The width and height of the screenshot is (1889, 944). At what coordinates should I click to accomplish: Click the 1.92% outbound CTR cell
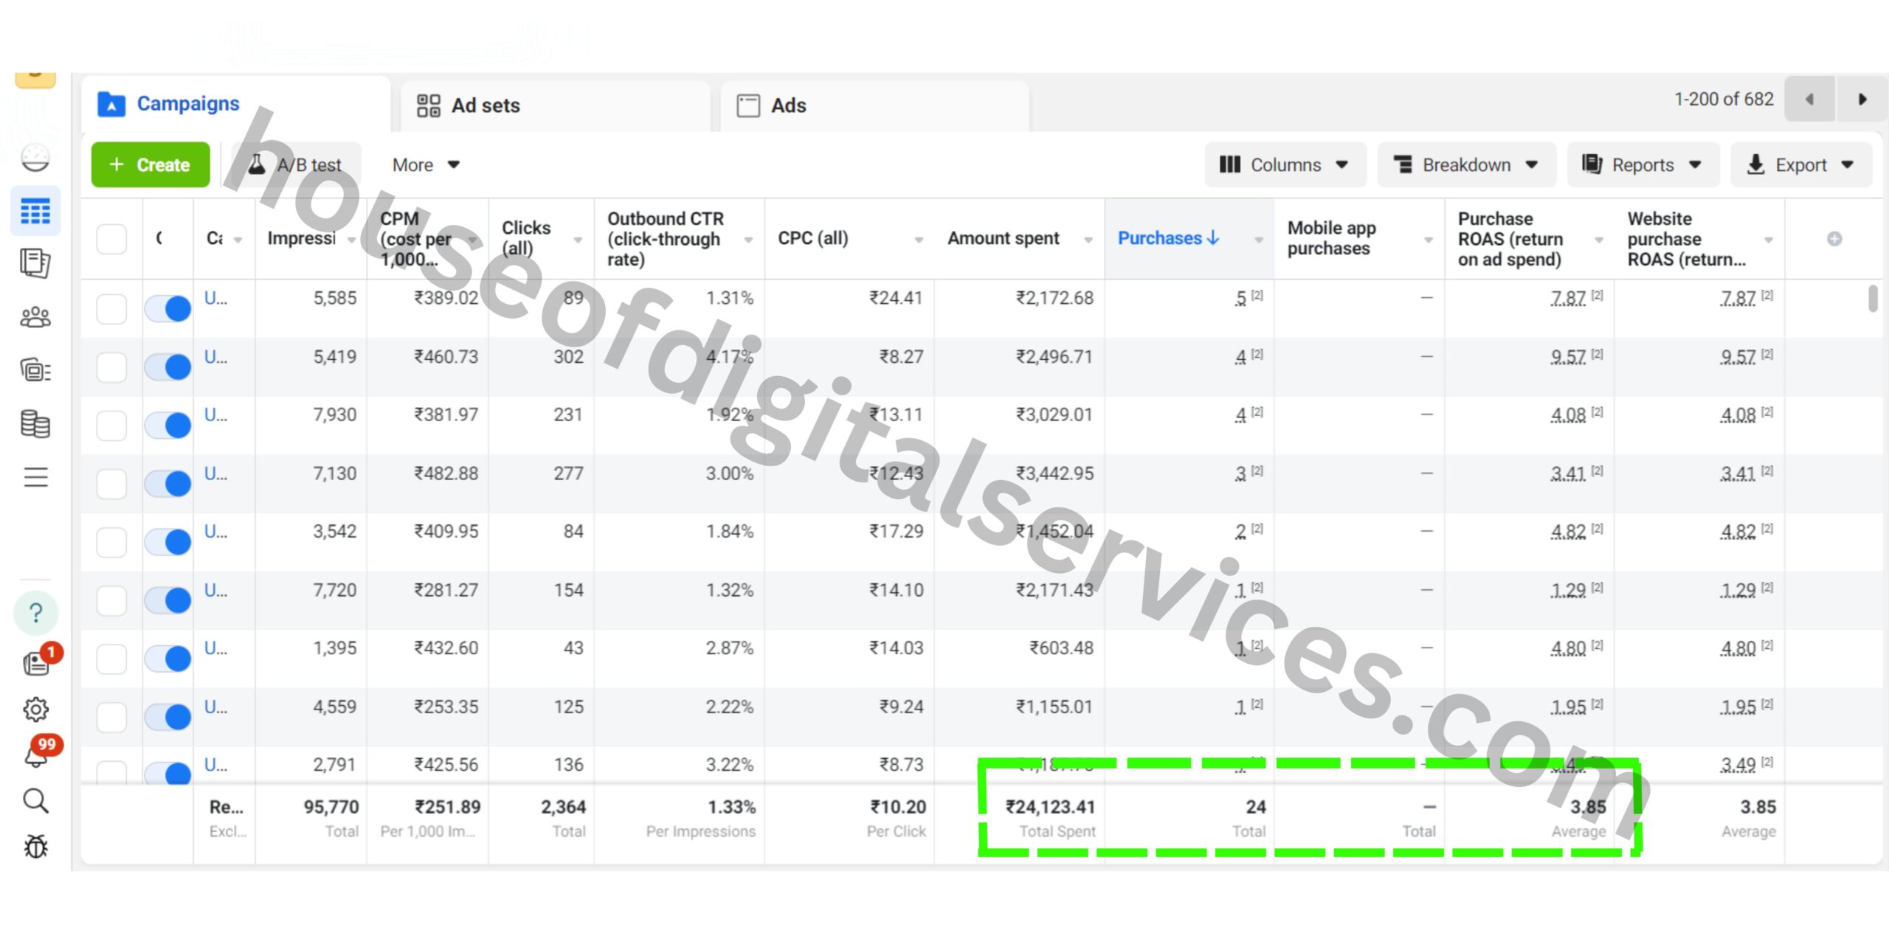coord(729,414)
